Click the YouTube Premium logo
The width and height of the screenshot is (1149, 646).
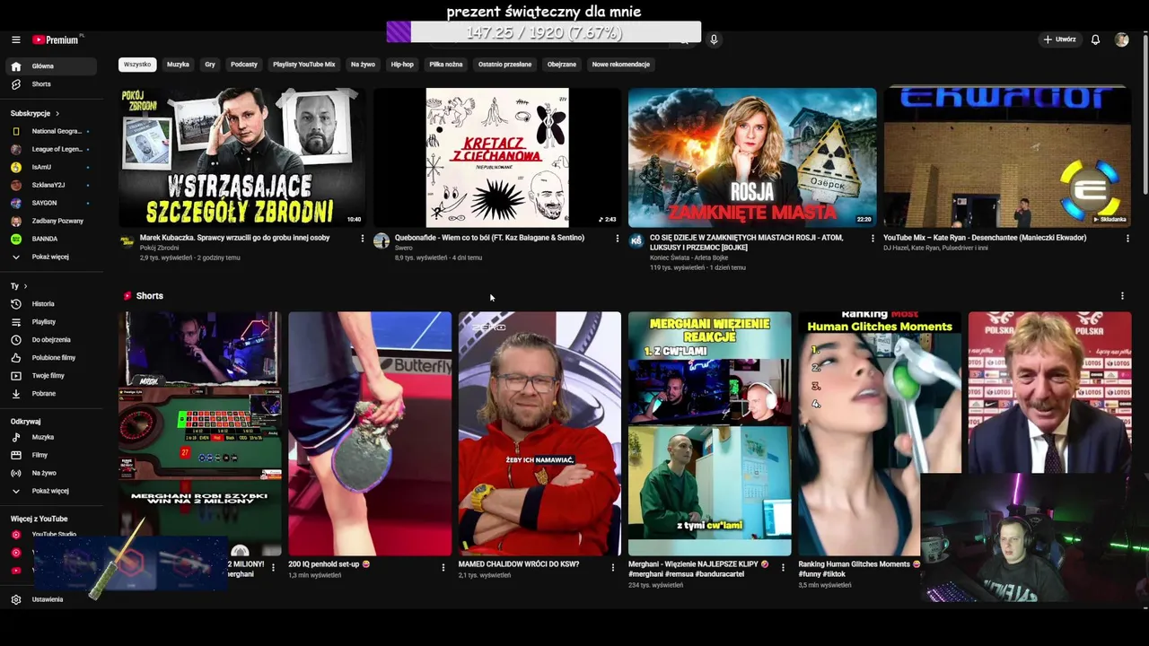click(x=56, y=39)
